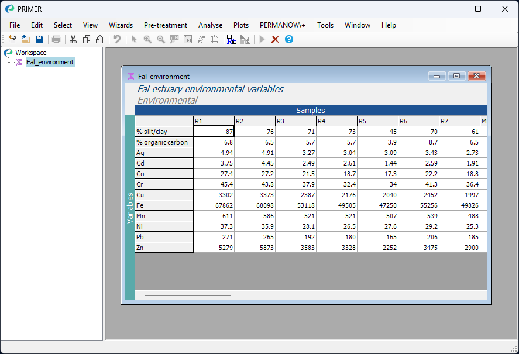Click the Copy icon in toolbar
519x354 pixels.
coord(86,39)
